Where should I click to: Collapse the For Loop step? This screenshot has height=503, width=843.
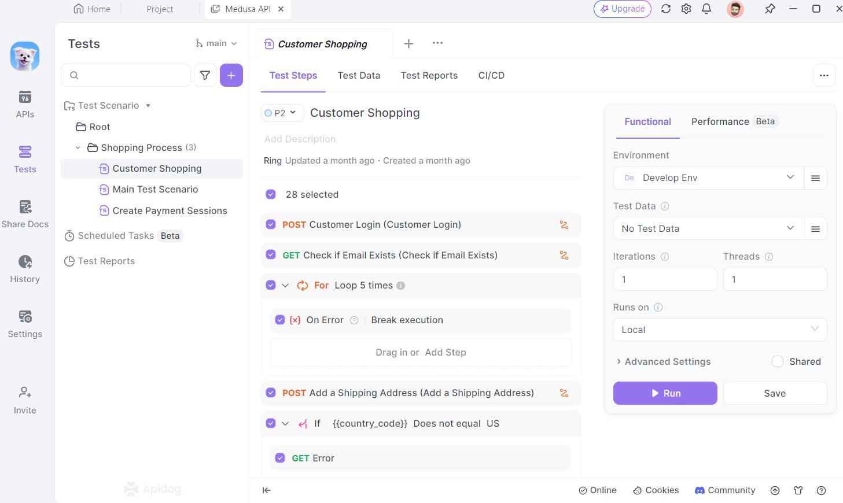point(285,286)
